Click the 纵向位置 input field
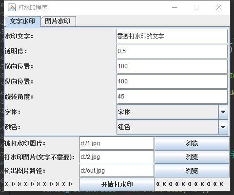The width and height of the screenshot is (234, 195). tap(172, 81)
